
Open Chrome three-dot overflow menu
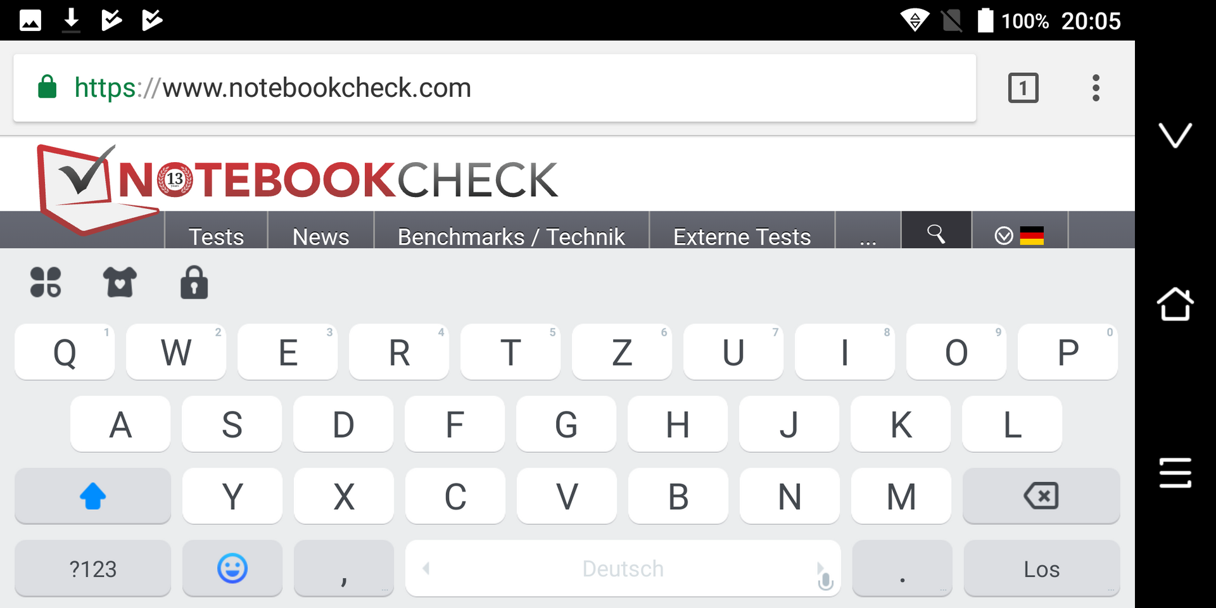pos(1096,88)
